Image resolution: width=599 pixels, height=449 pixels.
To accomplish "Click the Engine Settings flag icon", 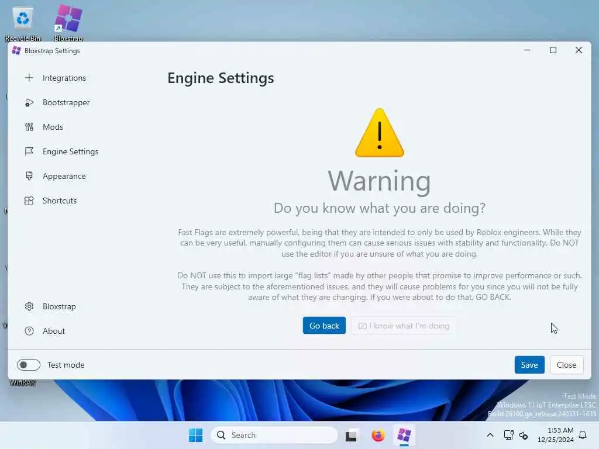I will [29, 151].
